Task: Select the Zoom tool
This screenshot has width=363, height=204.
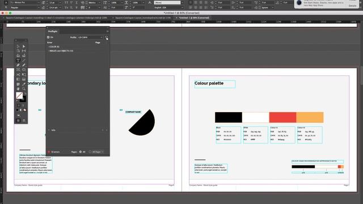Action: (24, 89)
